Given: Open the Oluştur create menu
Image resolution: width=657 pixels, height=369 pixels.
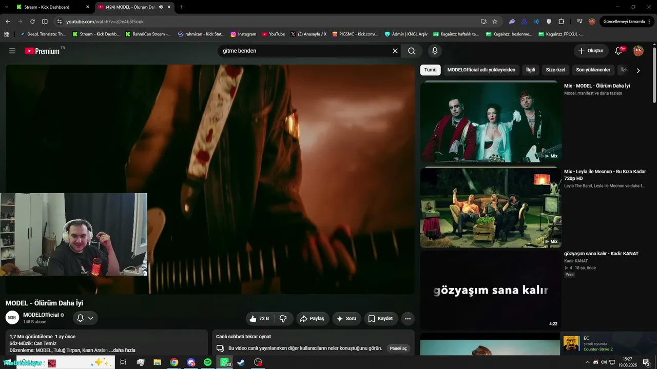Looking at the screenshot, I should 590,51.
